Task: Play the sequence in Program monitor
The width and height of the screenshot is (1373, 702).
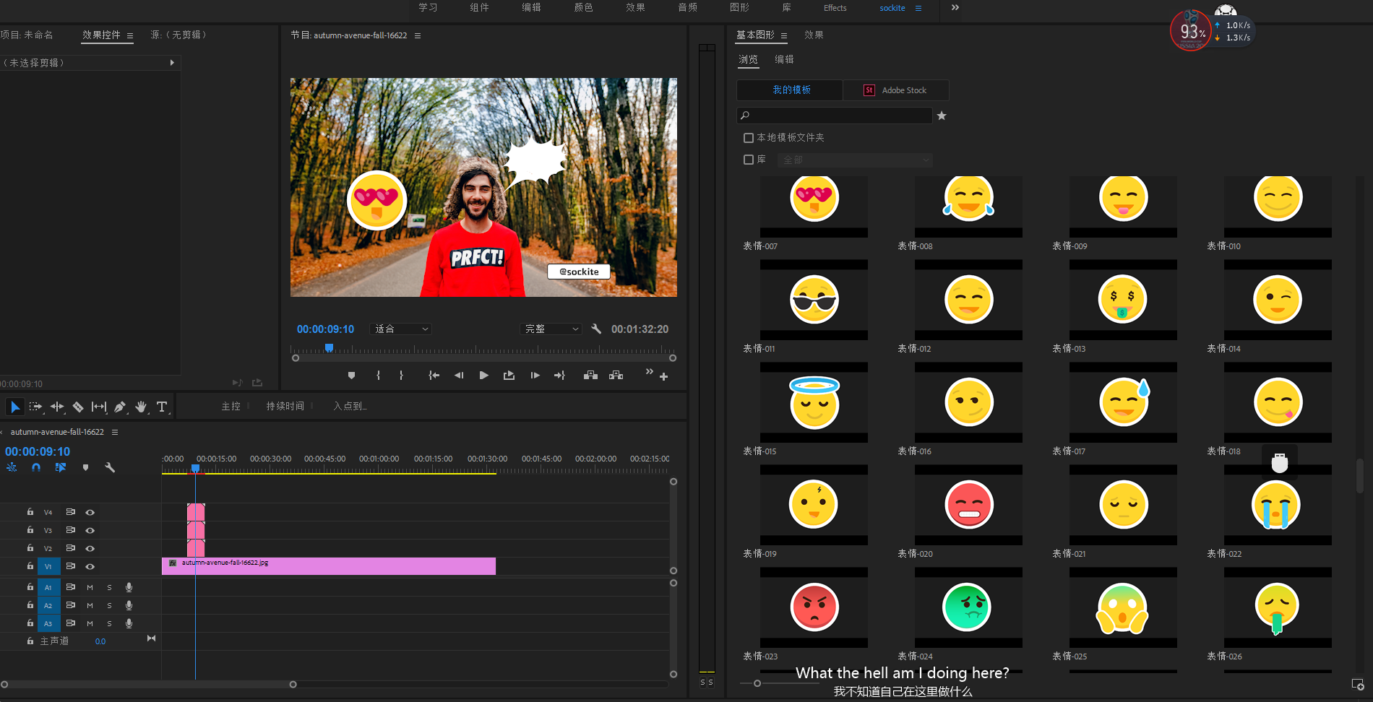Action: click(x=484, y=376)
